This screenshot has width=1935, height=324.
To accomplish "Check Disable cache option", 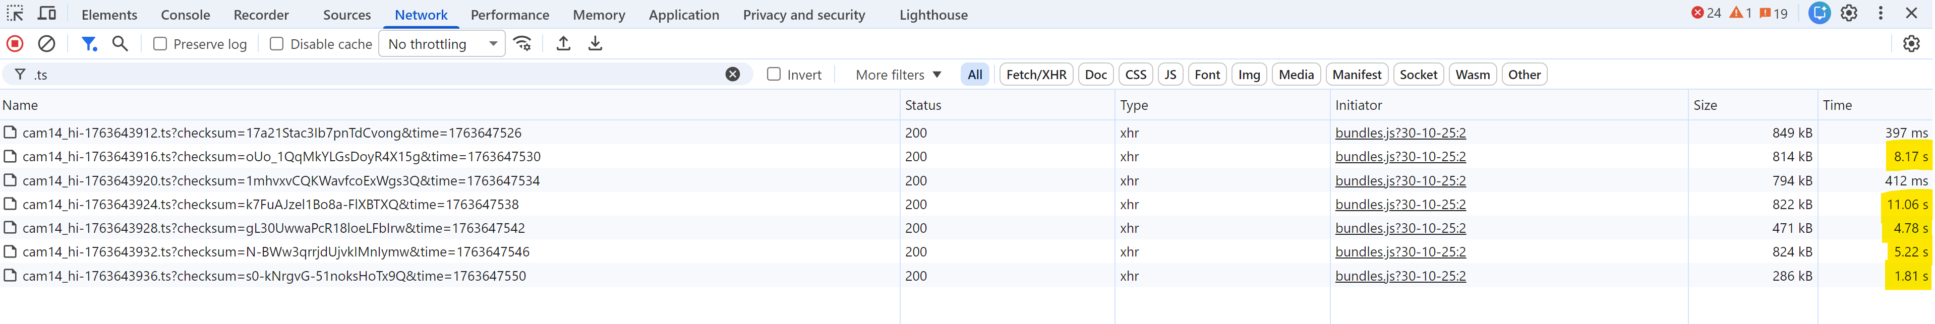I will [x=276, y=44].
